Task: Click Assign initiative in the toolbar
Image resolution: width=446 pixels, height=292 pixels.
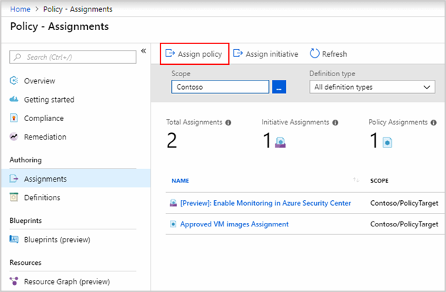Action: 266,54
